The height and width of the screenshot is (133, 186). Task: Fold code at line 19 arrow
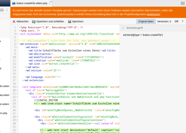point(17,87)
